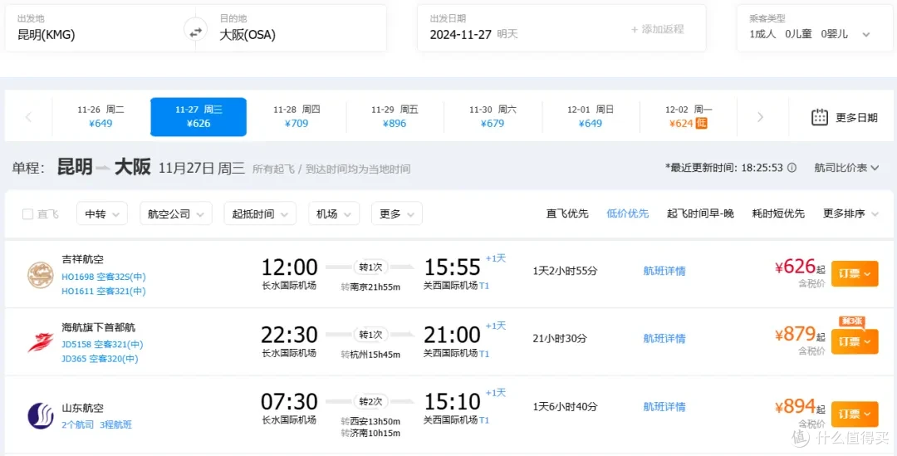Screen dimensions: 897x456
Task: Open booking options on ¥626 订票 button
Action: tap(854, 273)
